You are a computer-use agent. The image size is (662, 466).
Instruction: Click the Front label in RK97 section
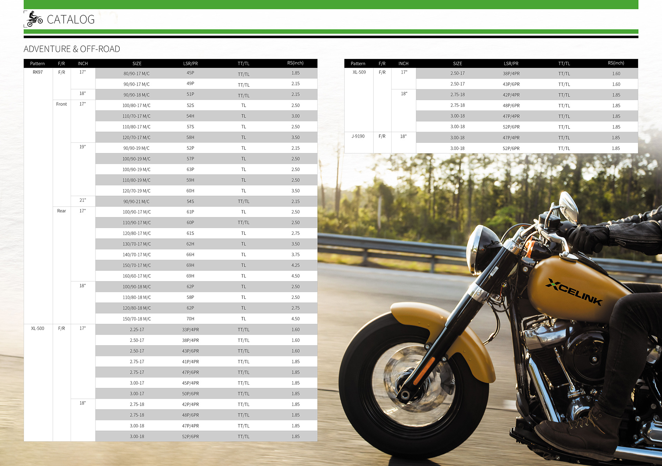point(61,104)
